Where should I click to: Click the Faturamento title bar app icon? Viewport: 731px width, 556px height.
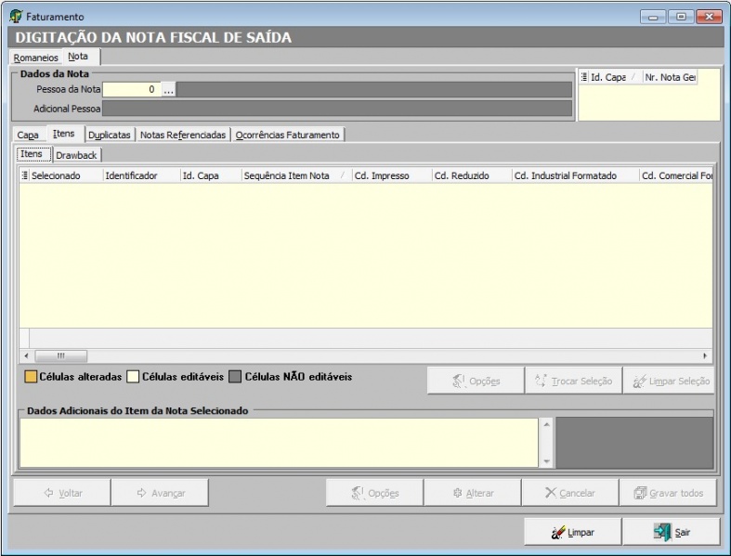[x=15, y=17]
